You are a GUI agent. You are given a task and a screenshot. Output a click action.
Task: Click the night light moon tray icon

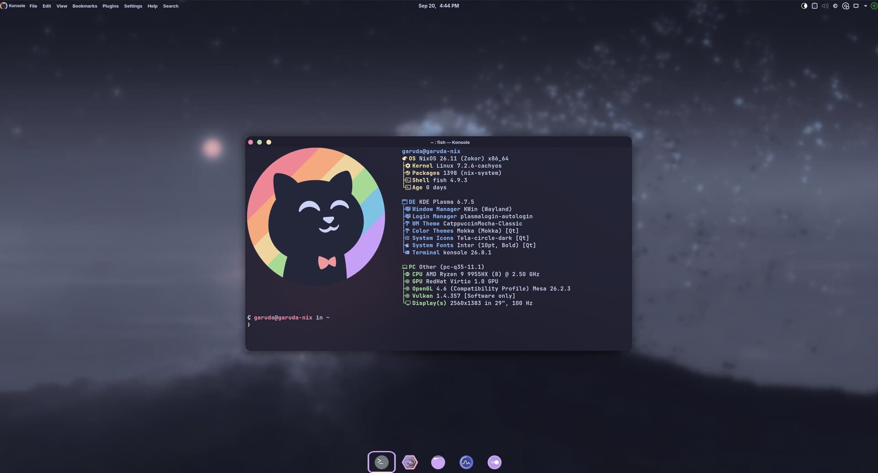(804, 6)
